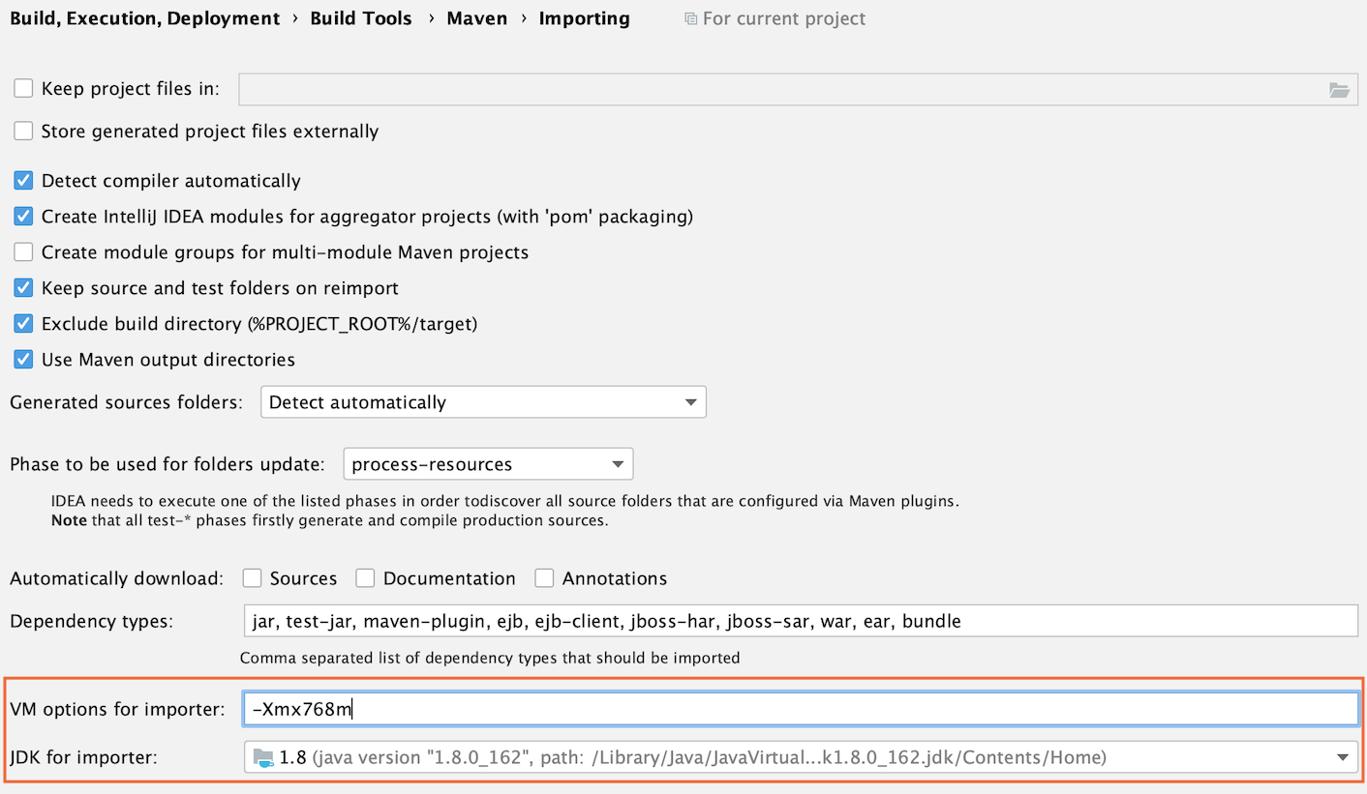Uncheck modules for aggregator projects option
Image resolution: width=1367 pixels, height=794 pixels.
coord(22,216)
